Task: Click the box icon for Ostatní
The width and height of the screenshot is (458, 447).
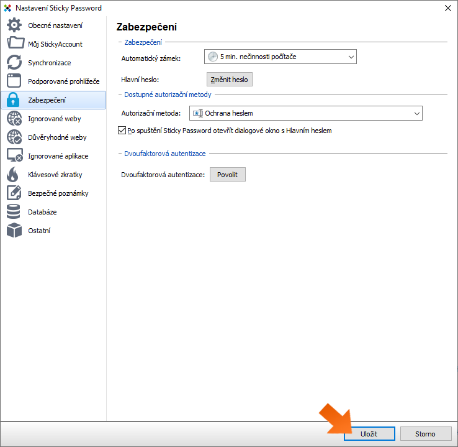Action: coord(14,230)
